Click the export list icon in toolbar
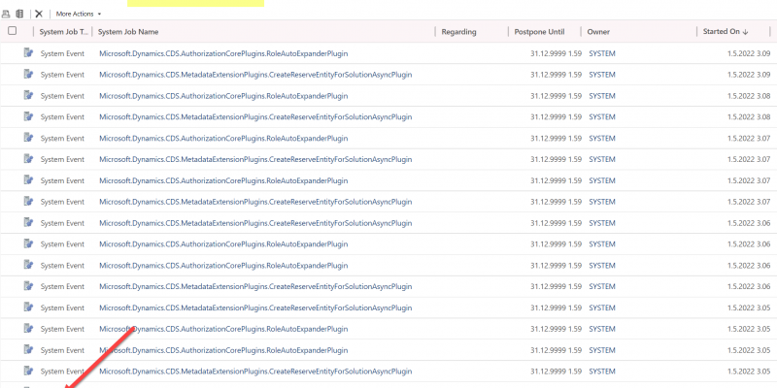 pyautogui.click(x=19, y=14)
